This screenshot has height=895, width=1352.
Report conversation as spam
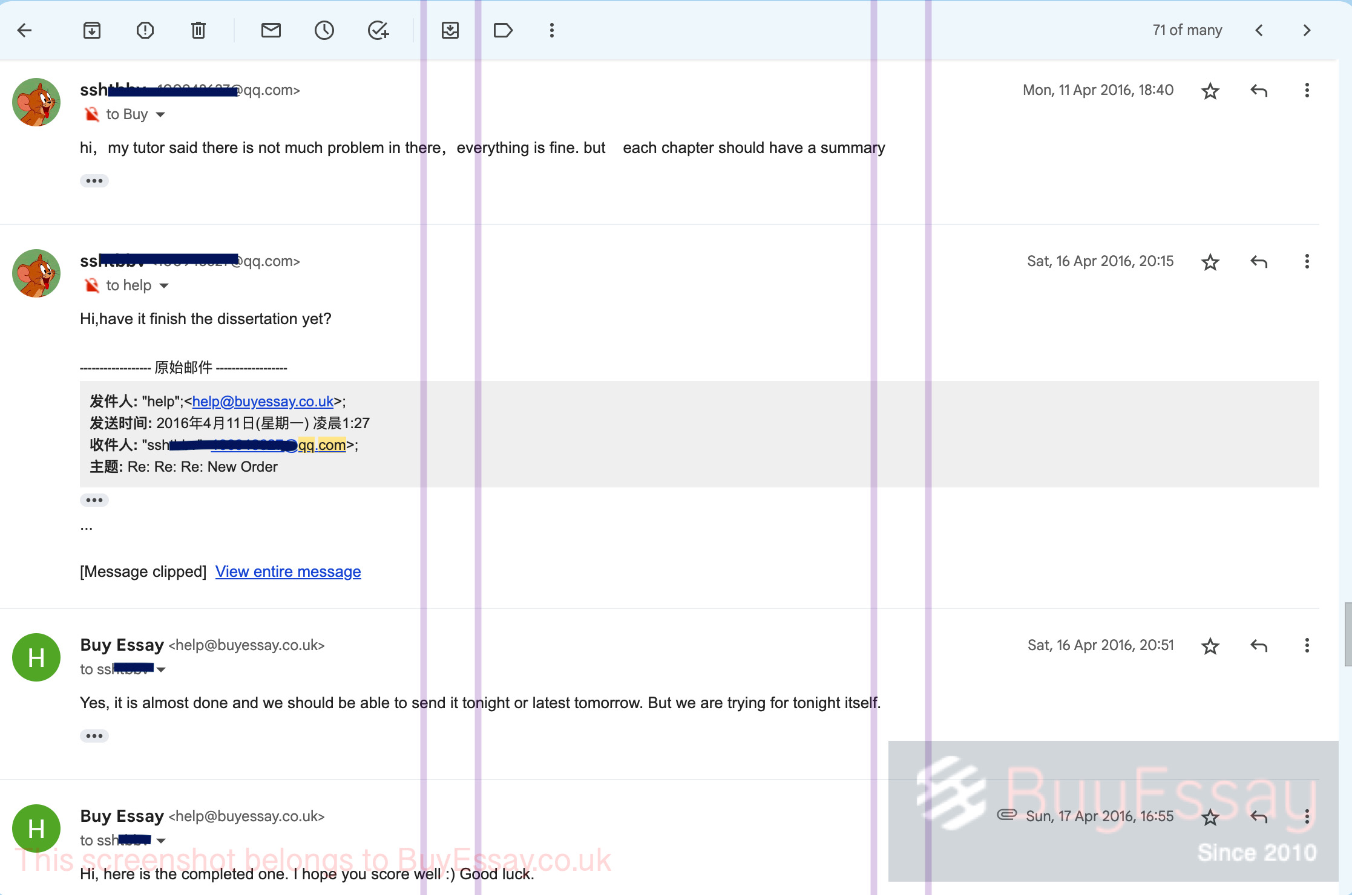click(145, 30)
